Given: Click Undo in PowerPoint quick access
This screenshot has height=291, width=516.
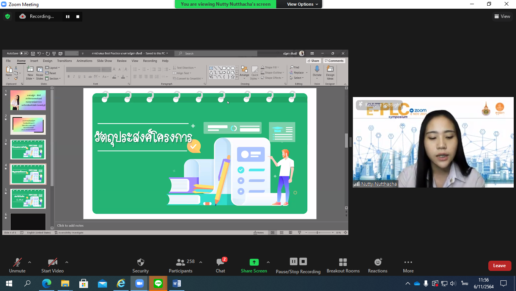Looking at the screenshot, I should tap(39, 53).
